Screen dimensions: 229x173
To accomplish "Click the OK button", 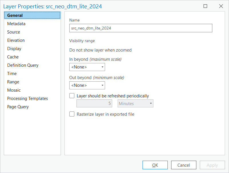I will point(155,165).
